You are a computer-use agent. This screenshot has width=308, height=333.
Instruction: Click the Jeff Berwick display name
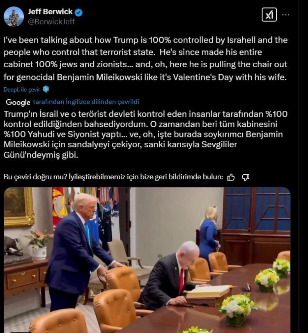pyautogui.click(x=50, y=11)
